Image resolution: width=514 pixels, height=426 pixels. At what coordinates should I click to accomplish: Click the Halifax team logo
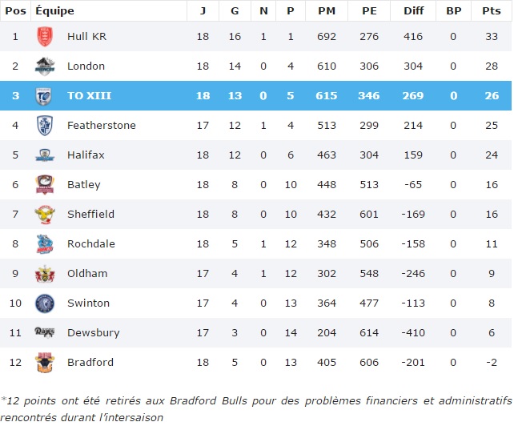pyautogui.click(x=45, y=155)
